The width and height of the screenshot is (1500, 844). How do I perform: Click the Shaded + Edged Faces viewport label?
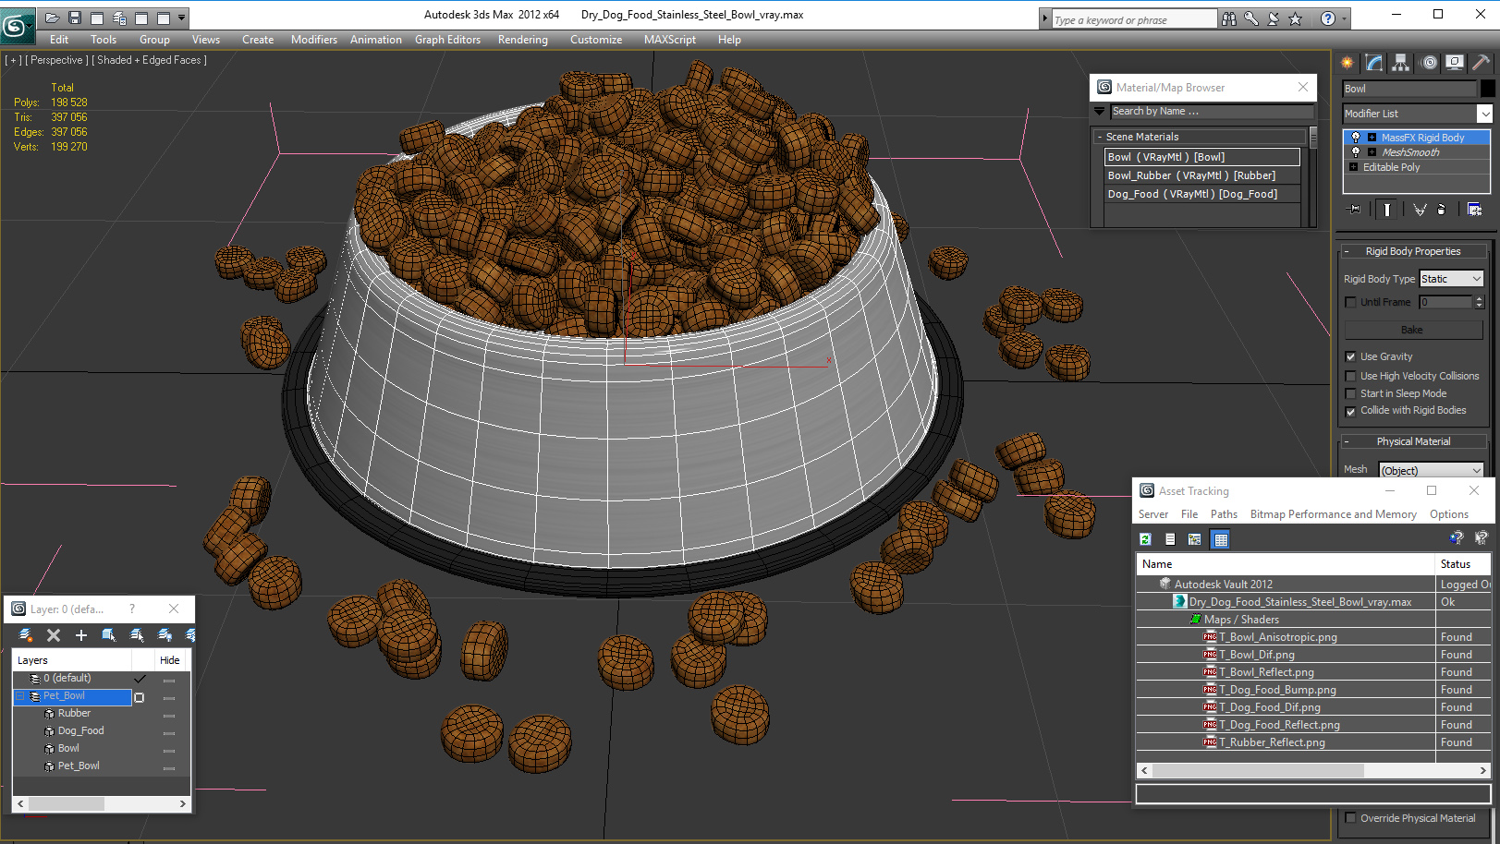pyautogui.click(x=149, y=60)
